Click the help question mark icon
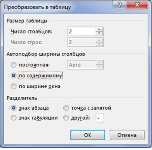Image resolution: width=152 pixels, height=150 pixels. click(x=120, y=5)
